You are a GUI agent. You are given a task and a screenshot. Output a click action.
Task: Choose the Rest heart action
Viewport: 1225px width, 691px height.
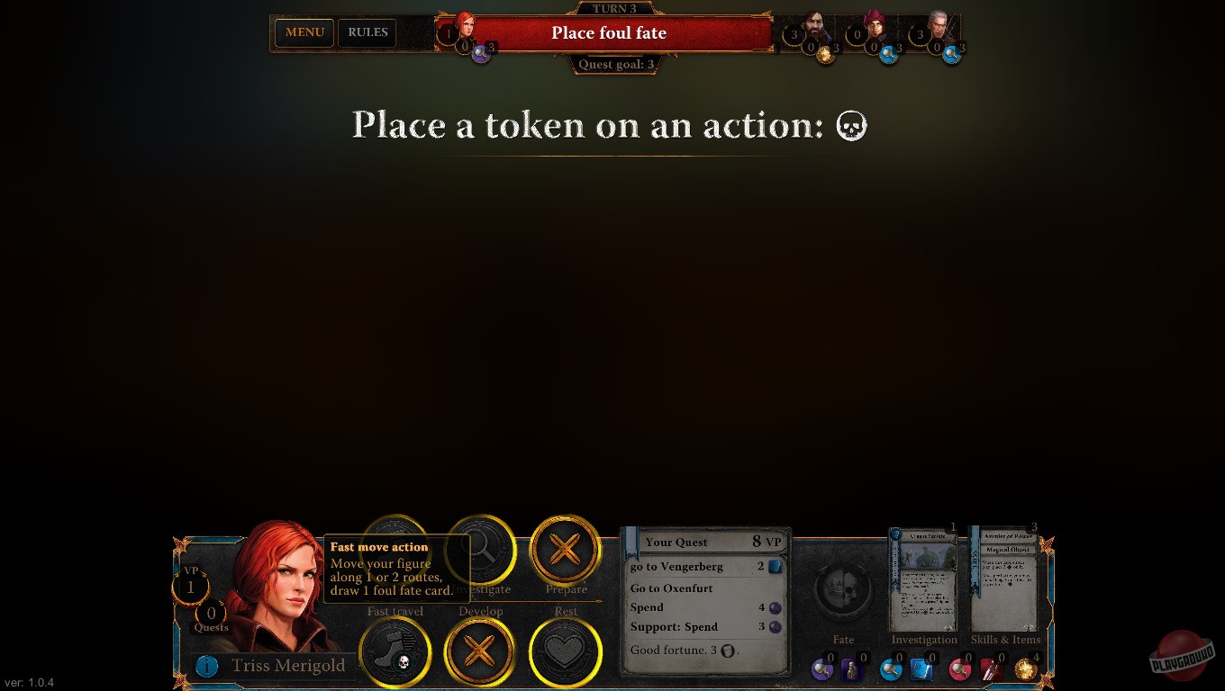565,653
